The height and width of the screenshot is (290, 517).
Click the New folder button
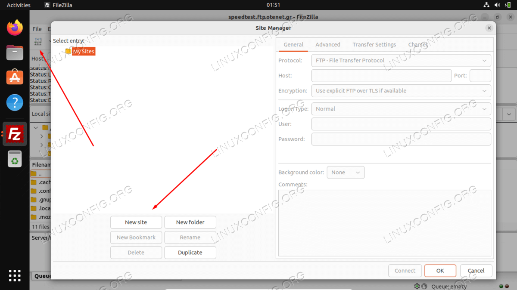(x=190, y=222)
